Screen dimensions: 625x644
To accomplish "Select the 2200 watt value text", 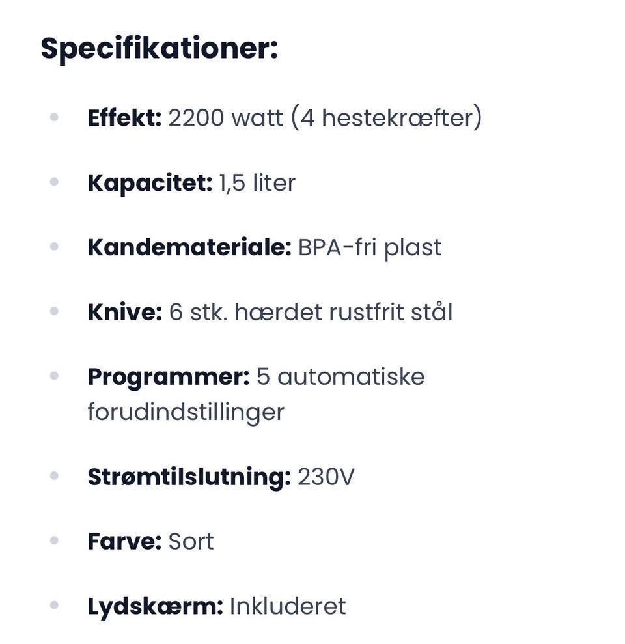I will coord(225,118).
